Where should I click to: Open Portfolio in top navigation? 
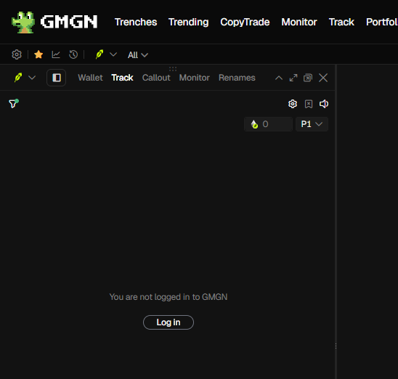[x=382, y=22]
